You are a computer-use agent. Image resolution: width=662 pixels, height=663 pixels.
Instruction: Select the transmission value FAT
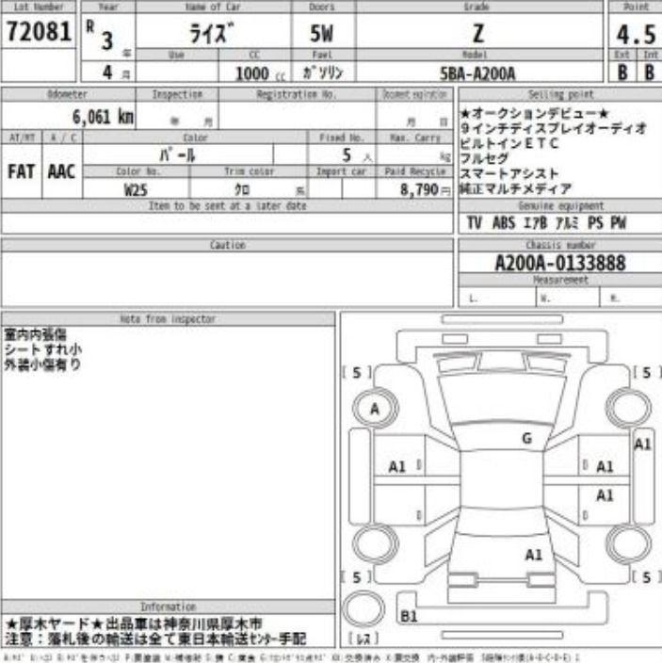click(x=21, y=171)
